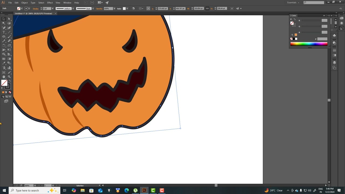Choose the Shape Builder tool
The image size is (345, 194).
(x=4, y=54)
